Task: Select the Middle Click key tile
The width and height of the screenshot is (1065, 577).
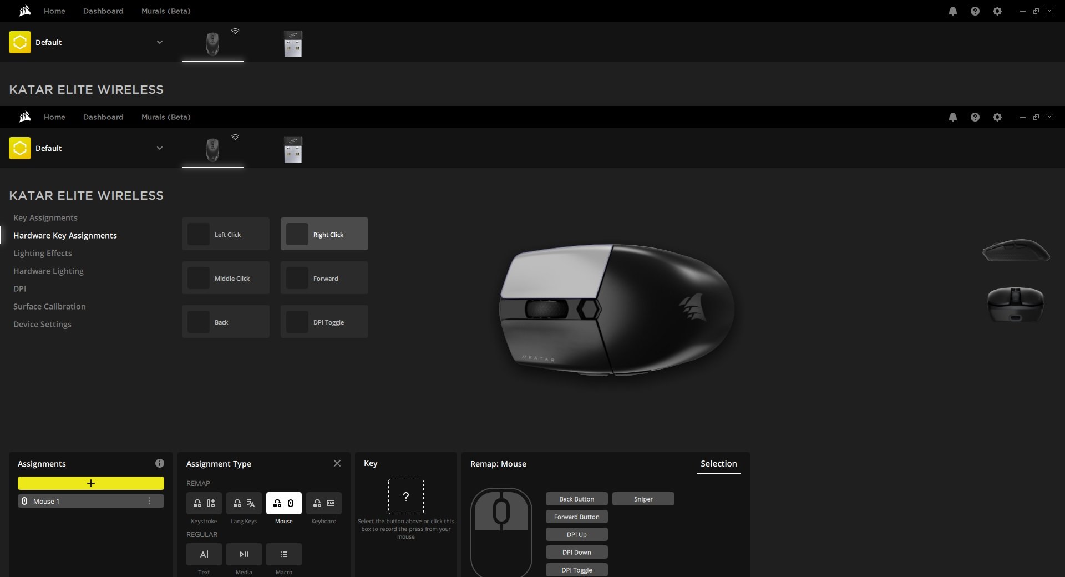Action: pyautogui.click(x=226, y=278)
